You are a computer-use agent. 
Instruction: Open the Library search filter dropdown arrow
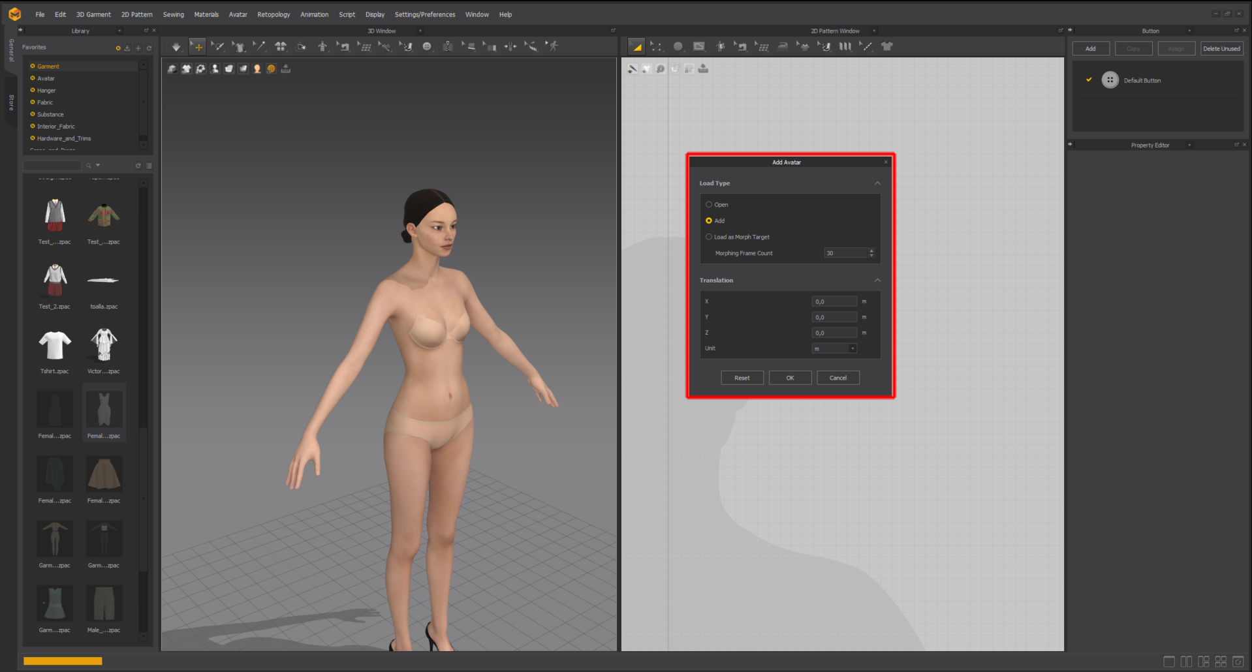[x=99, y=166]
